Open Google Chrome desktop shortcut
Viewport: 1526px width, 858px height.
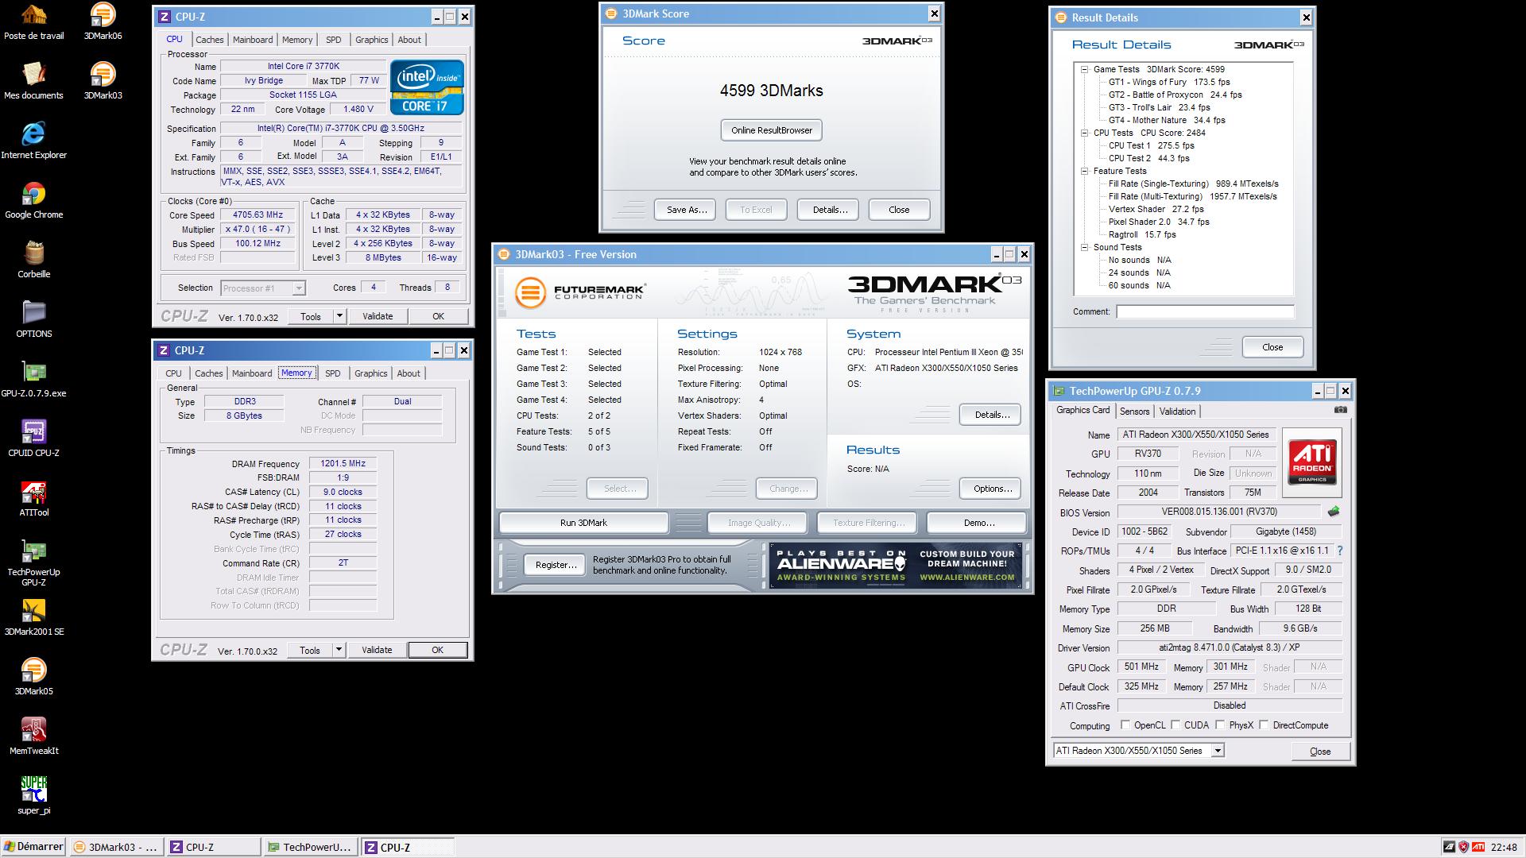33,199
